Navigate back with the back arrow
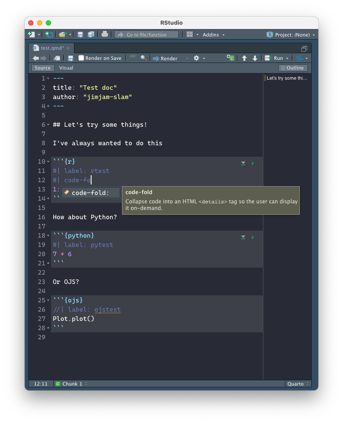The width and height of the screenshot is (343, 423). pos(36,58)
